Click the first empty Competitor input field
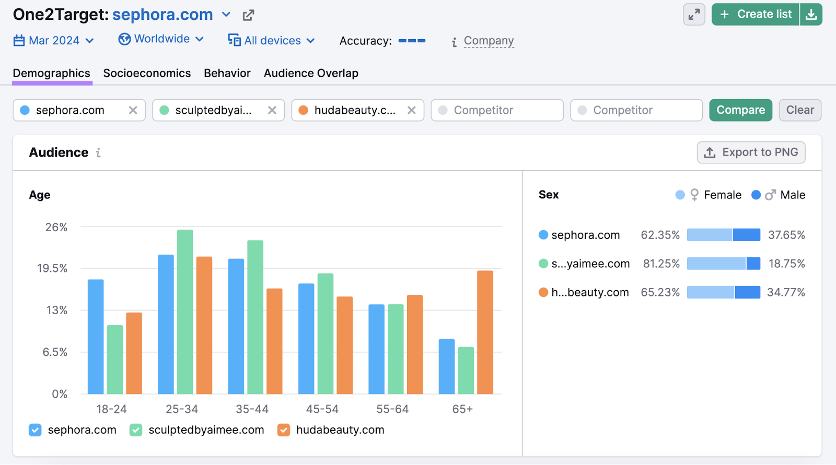Screen dimensions: 836x465 coord(497,110)
